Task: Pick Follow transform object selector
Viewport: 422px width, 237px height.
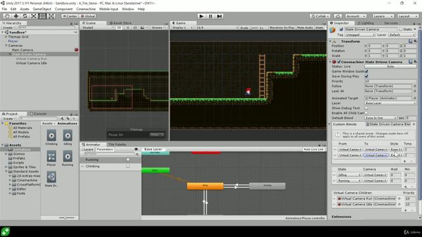Action: tap(415, 86)
